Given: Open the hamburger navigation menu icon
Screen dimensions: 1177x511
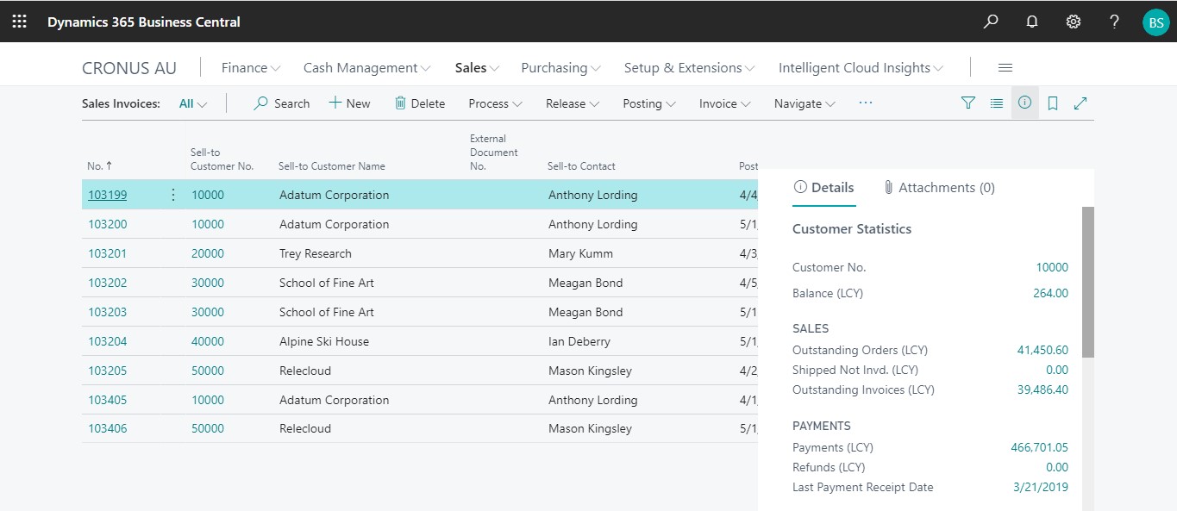Looking at the screenshot, I should (1005, 68).
